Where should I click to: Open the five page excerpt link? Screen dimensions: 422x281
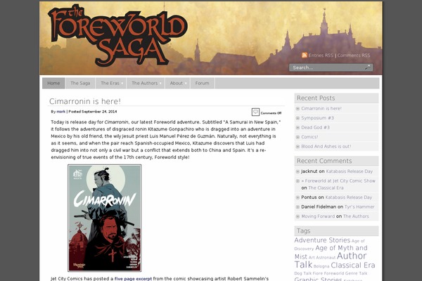[x=133, y=279]
